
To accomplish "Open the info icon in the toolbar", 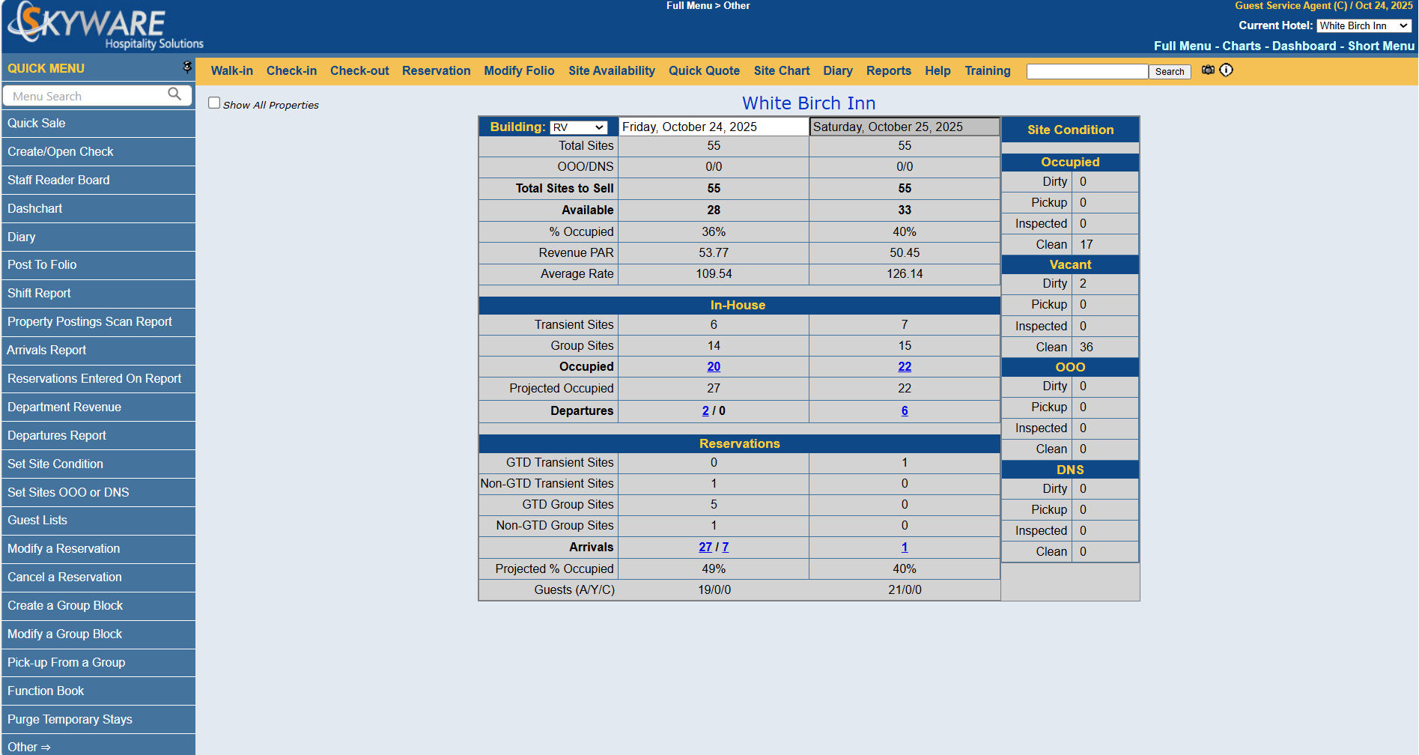I will [1226, 70].
